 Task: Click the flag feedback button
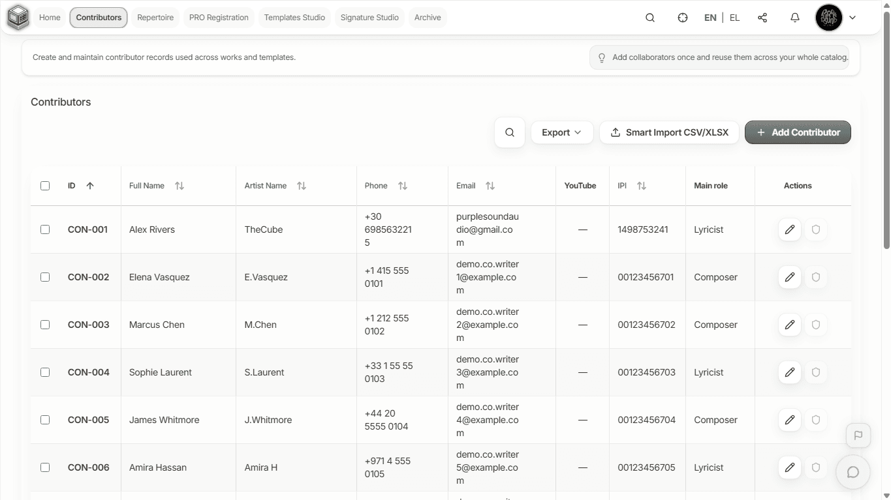[858, 435]
